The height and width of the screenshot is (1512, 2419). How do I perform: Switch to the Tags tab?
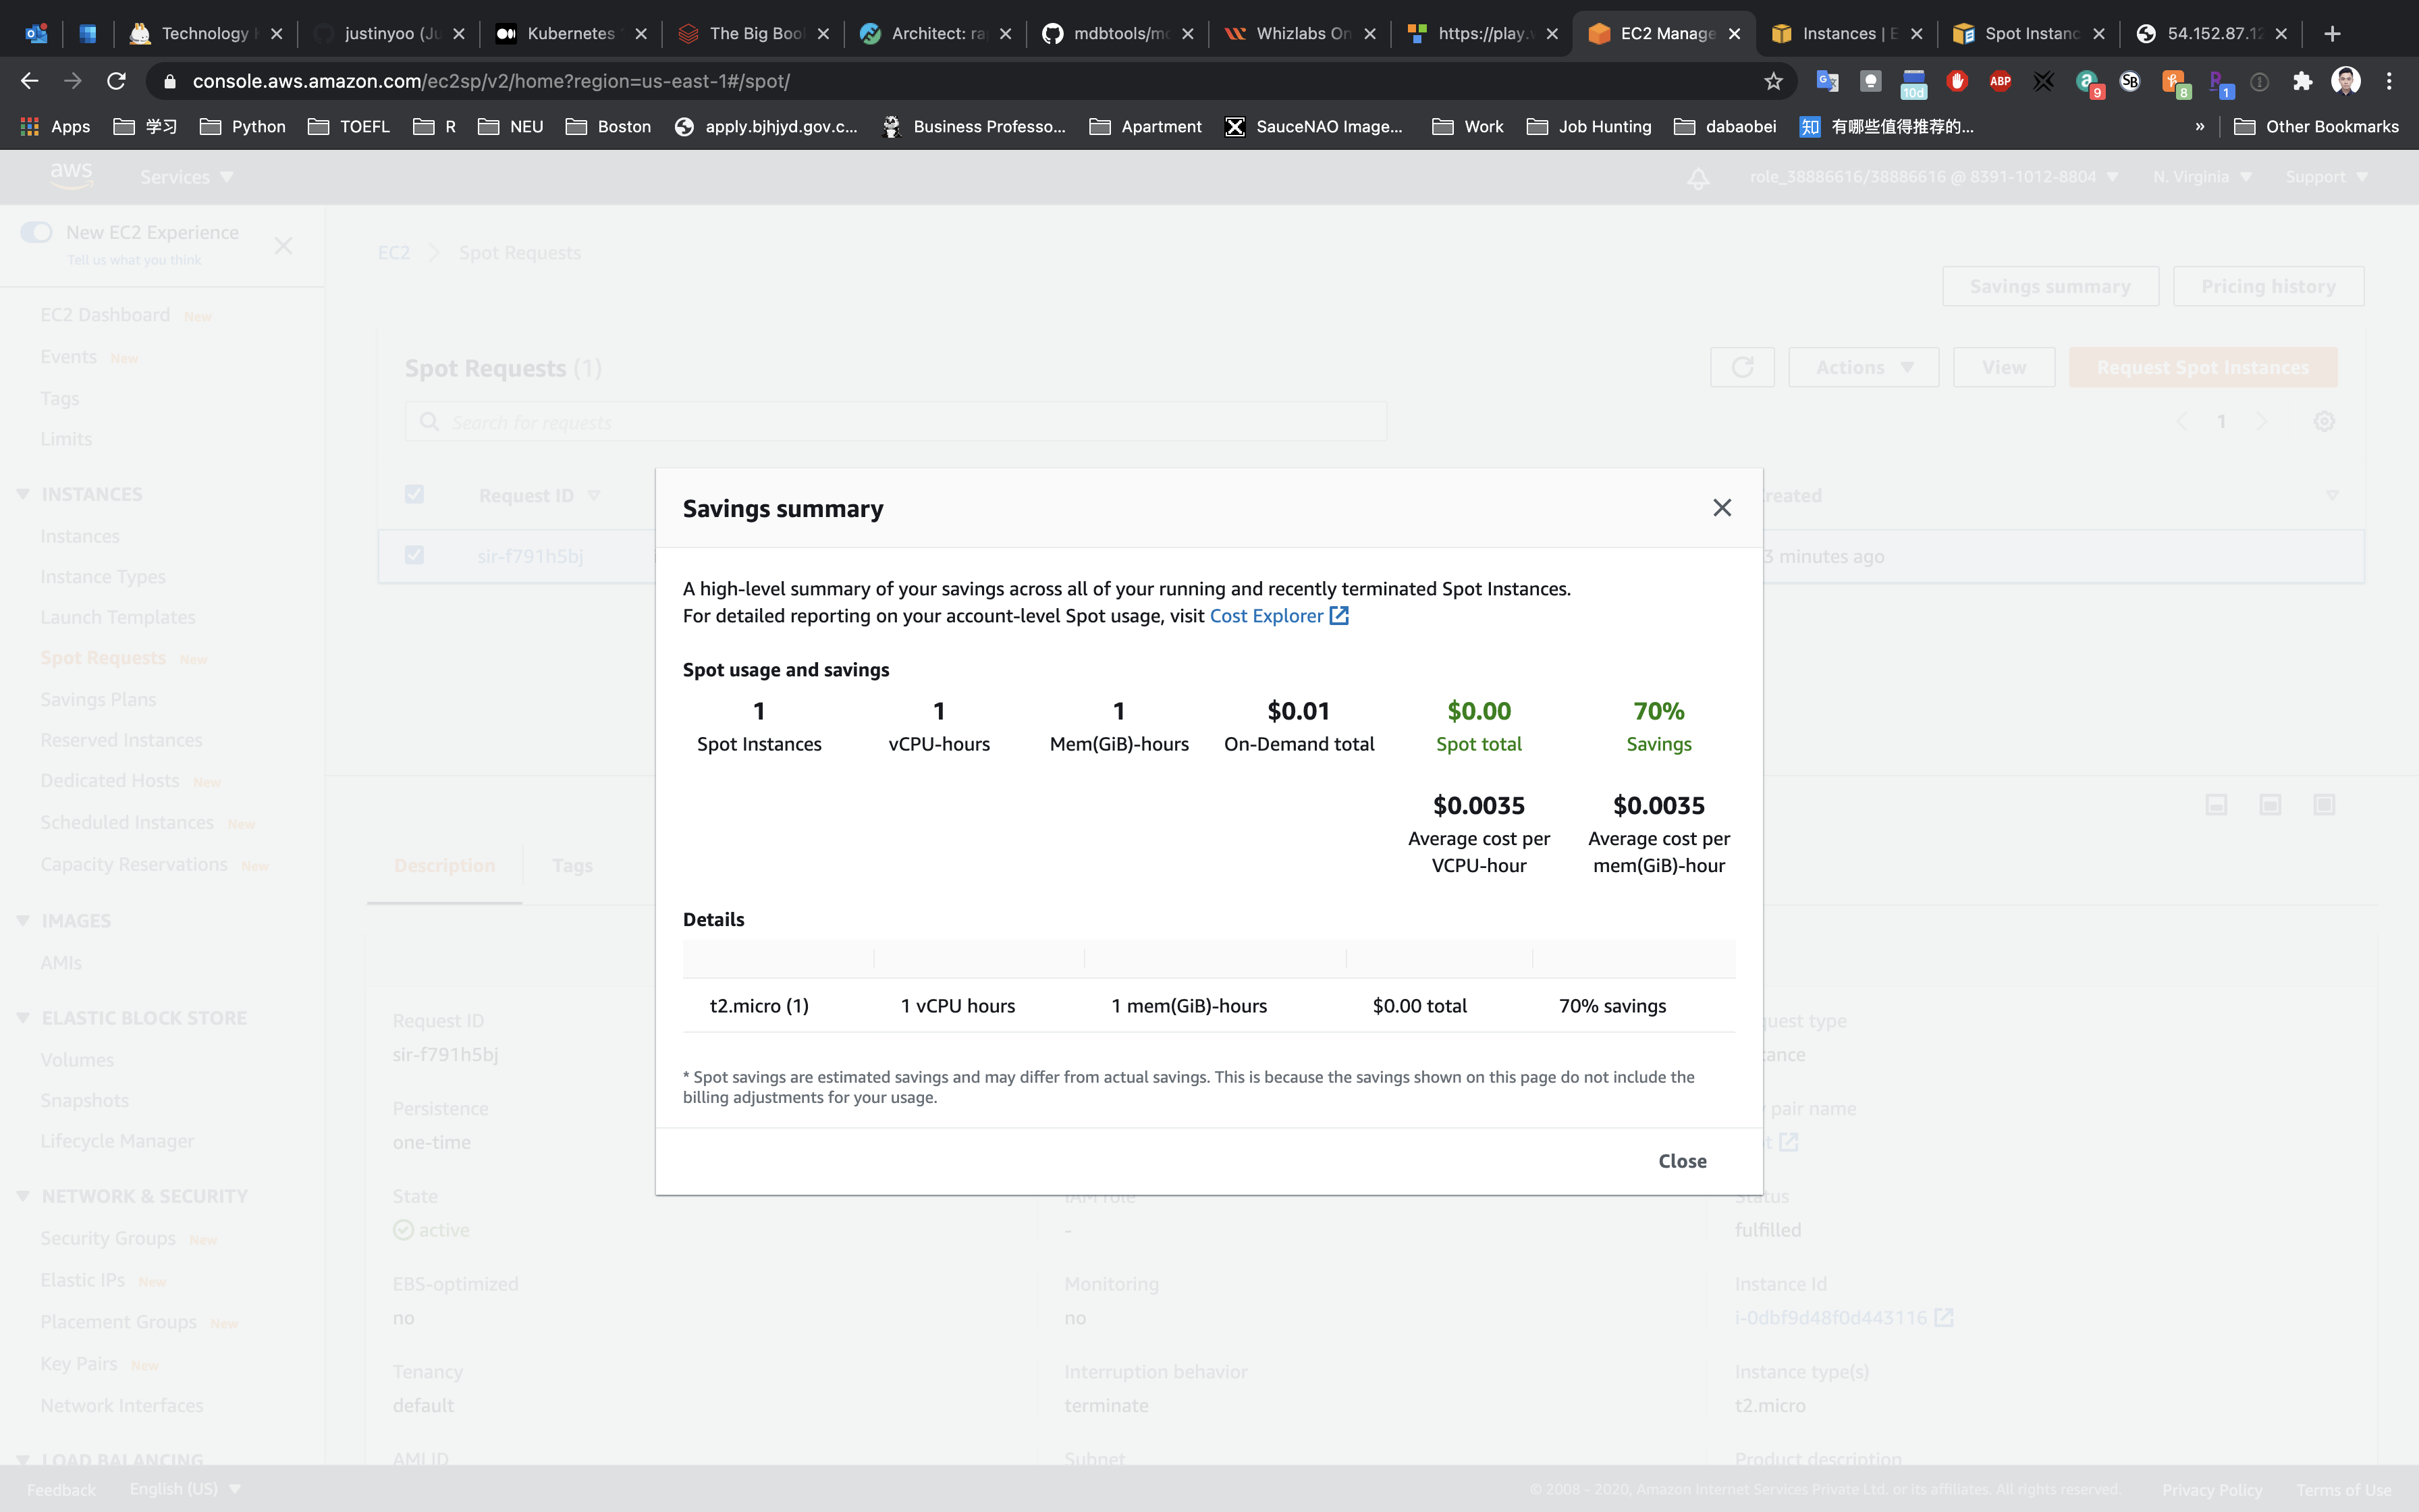tap(572, 865)
